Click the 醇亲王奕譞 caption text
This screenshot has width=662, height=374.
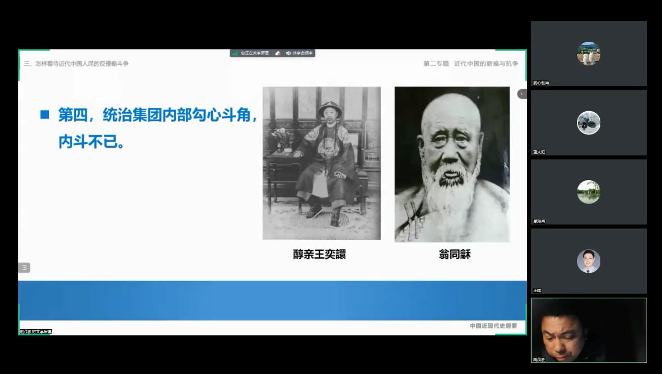pyautogui.click(x=319, y=255)
